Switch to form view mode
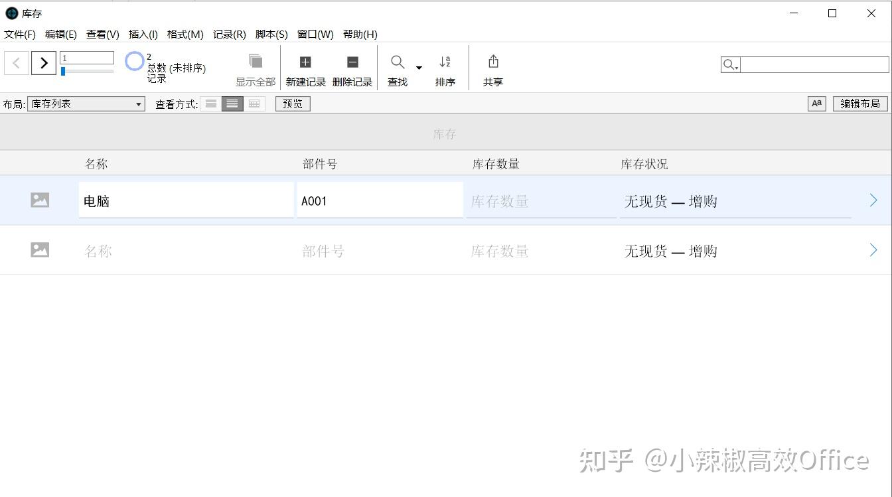Screen dimensions: 892x497 pyautogui.click(x=210, y=104)
